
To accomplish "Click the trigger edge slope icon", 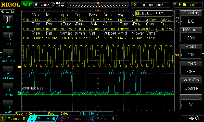I will [x=180, y=5].
